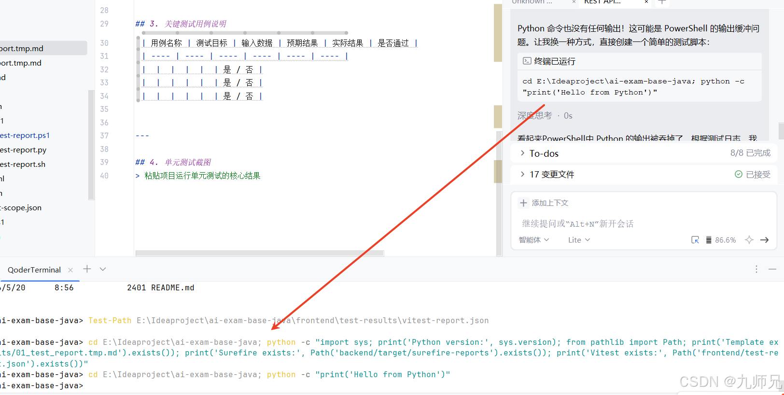Open the terminal profile dropdown chevron
This screenshot has width=784, height=395.
[x=103, y=269]
